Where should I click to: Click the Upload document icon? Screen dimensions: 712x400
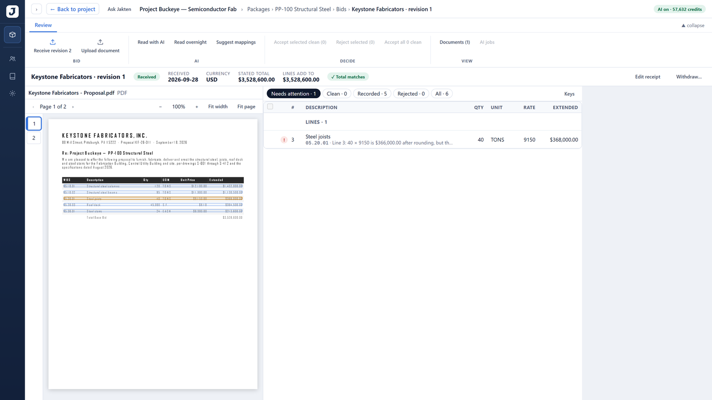pos(100,42)
